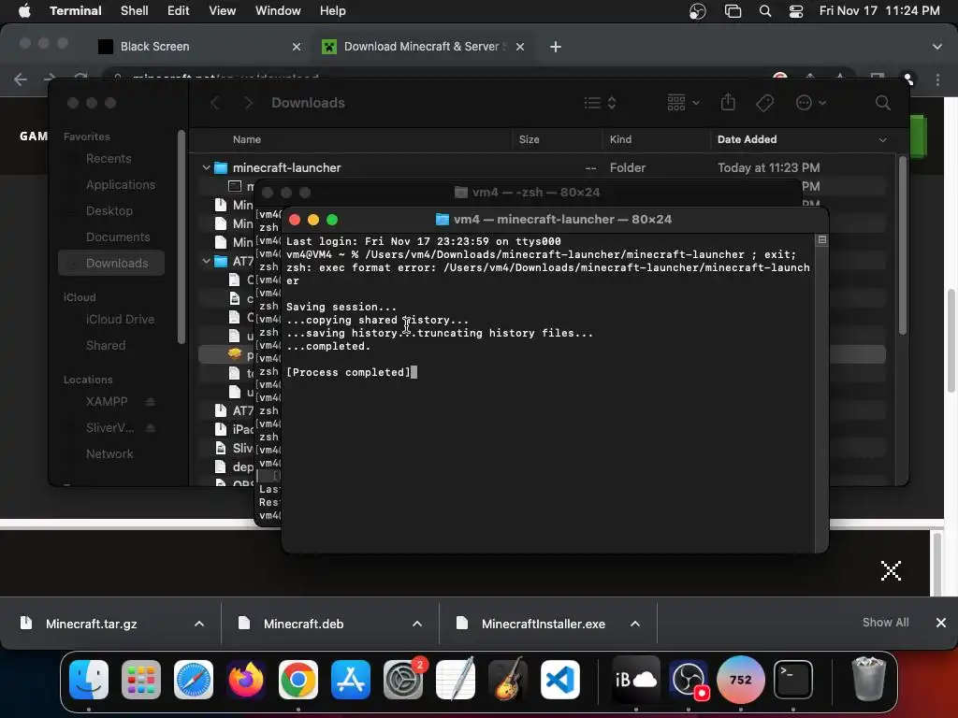Go back in Finder window

click(x=215, y=103)
